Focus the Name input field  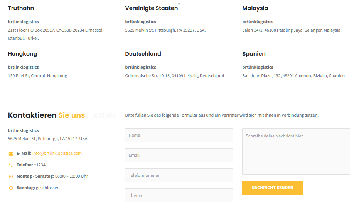179,135
